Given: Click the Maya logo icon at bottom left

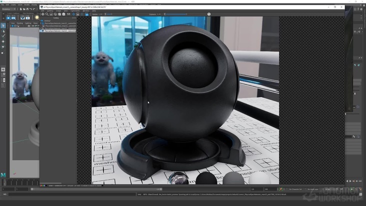Looking at the screenshot, I should (x=3, y=174).
